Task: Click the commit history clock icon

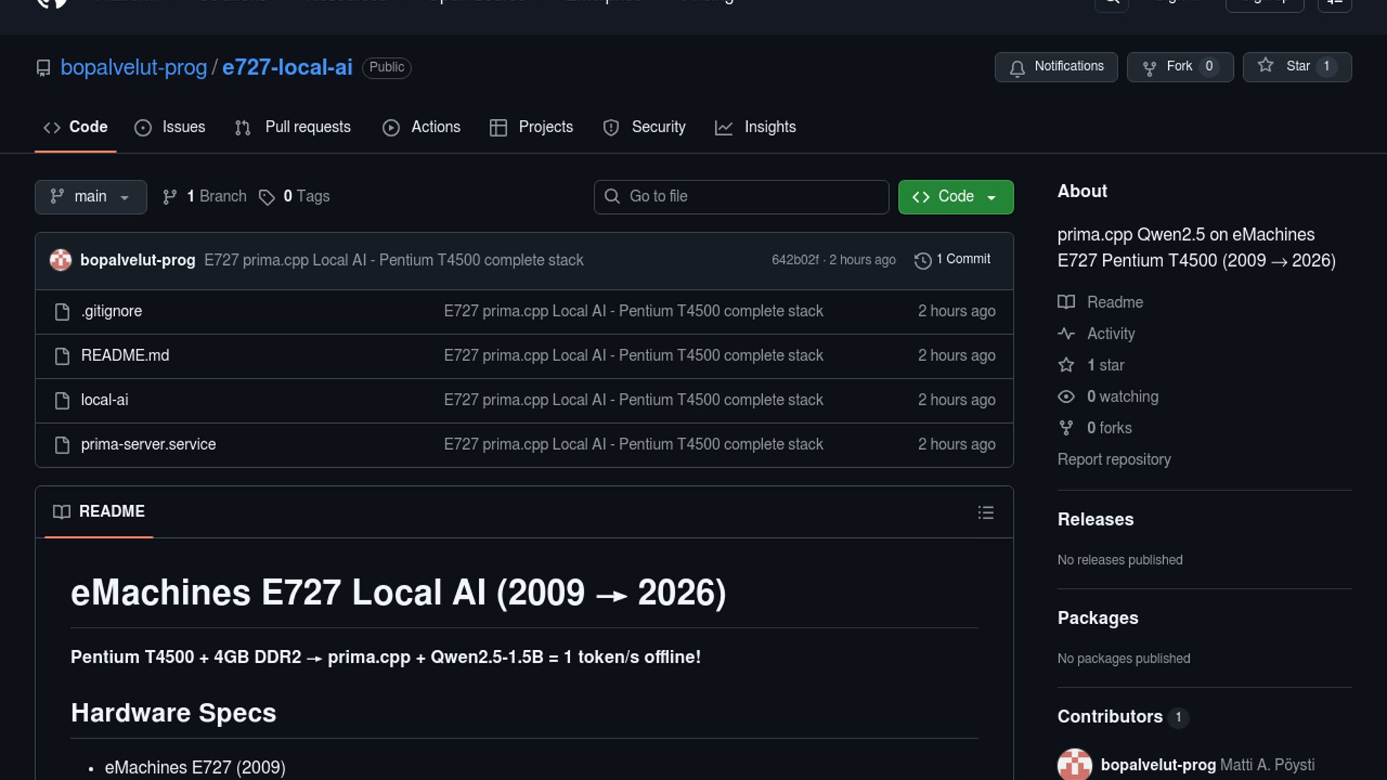Action: point(922,261)
